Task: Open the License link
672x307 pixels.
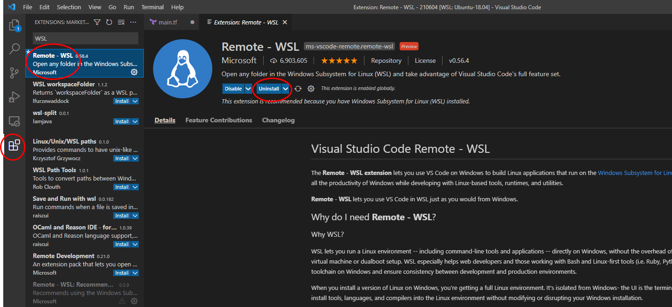Action: 425,60
